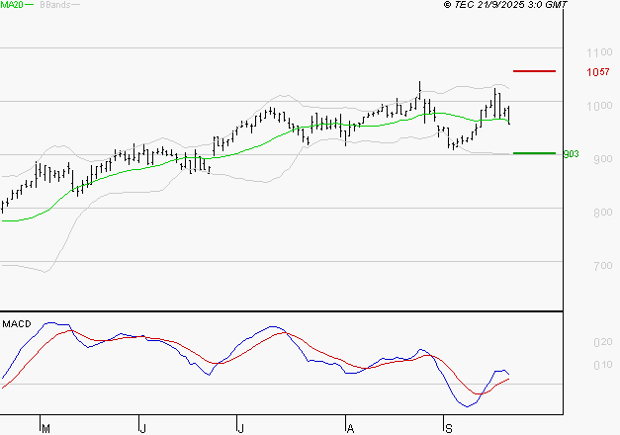Click the 0.20 MACD axis label
The height and width of the screenshot is (435, 620).
[603, 342]
